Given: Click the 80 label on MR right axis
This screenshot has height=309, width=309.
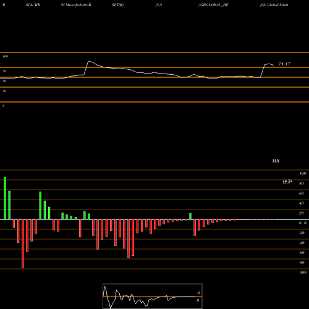Looking at the screenshot, I should click(302, 184).
